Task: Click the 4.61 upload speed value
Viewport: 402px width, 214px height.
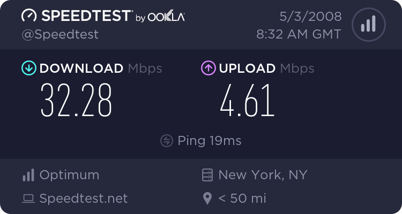Action: 247,100
